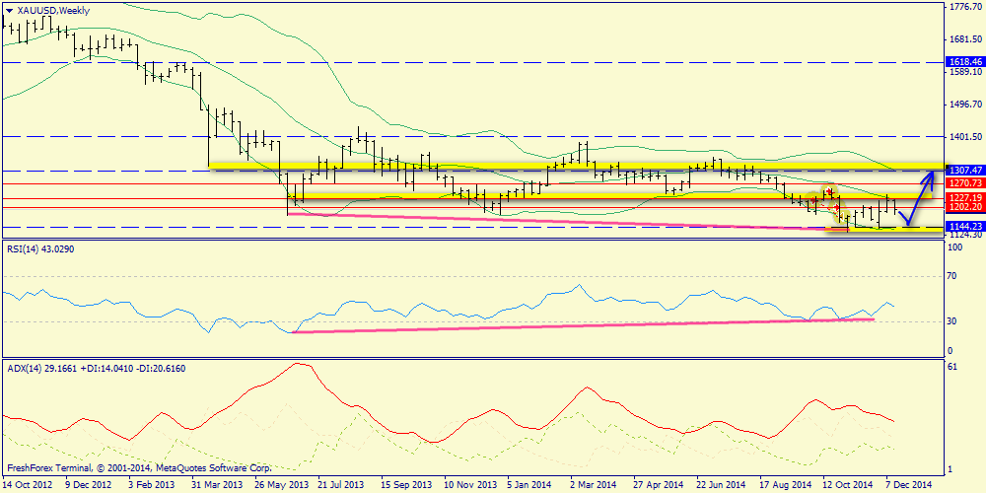Image resolution: width=986 pixels, height=493 pixels.
Task: Click the 30 level on RSI scale
Action: pos(952,321)
